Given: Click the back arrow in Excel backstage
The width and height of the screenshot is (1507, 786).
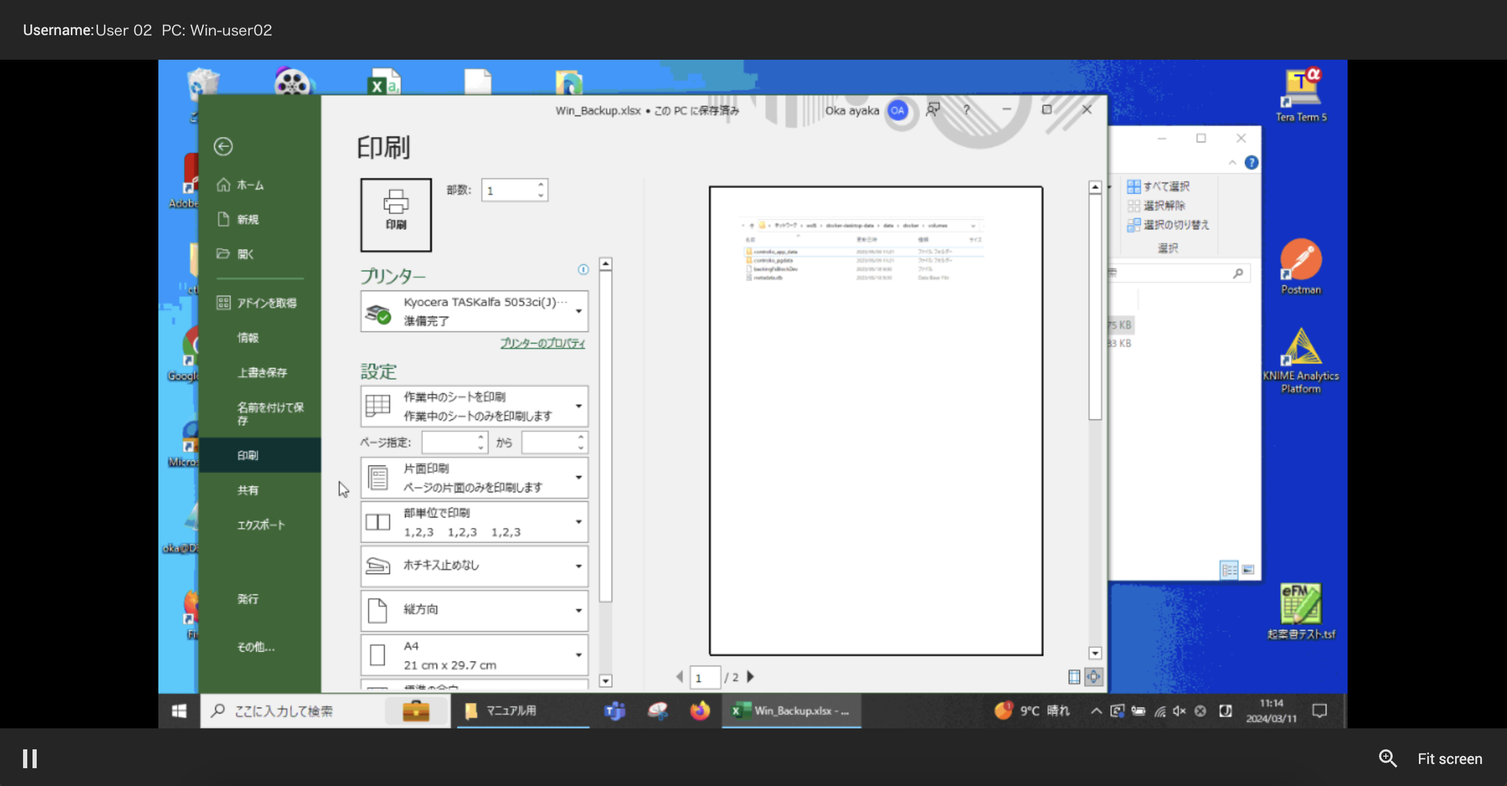Looking at the screenshot, I should coord(223,146).
